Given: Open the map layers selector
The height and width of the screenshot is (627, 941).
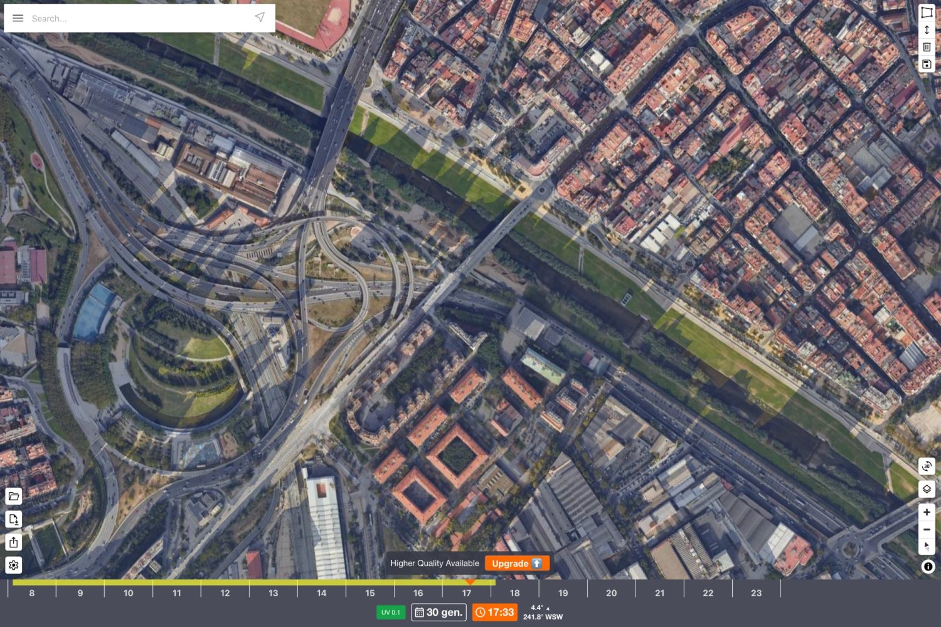Looking at the screenshot, I should coord(927,490).
